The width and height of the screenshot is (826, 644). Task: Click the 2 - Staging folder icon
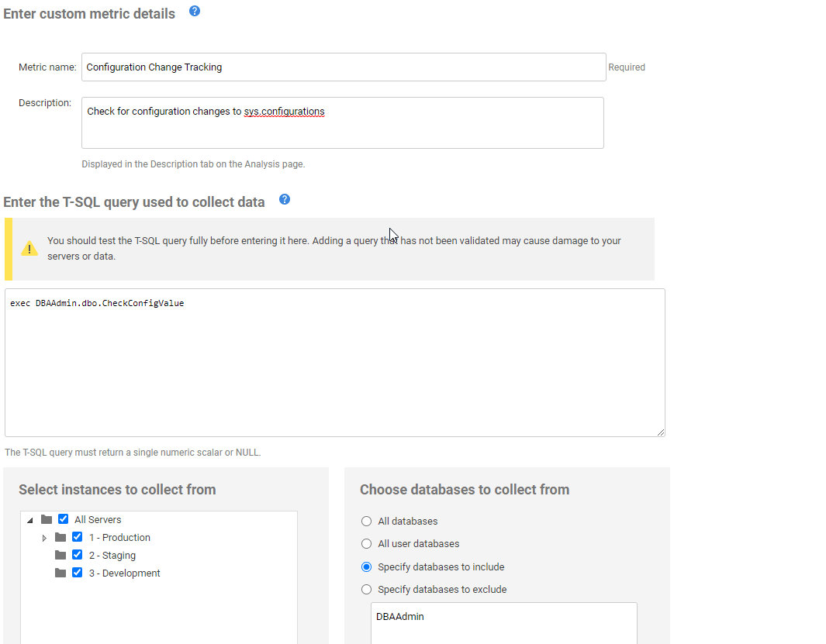tap(60, 556)
